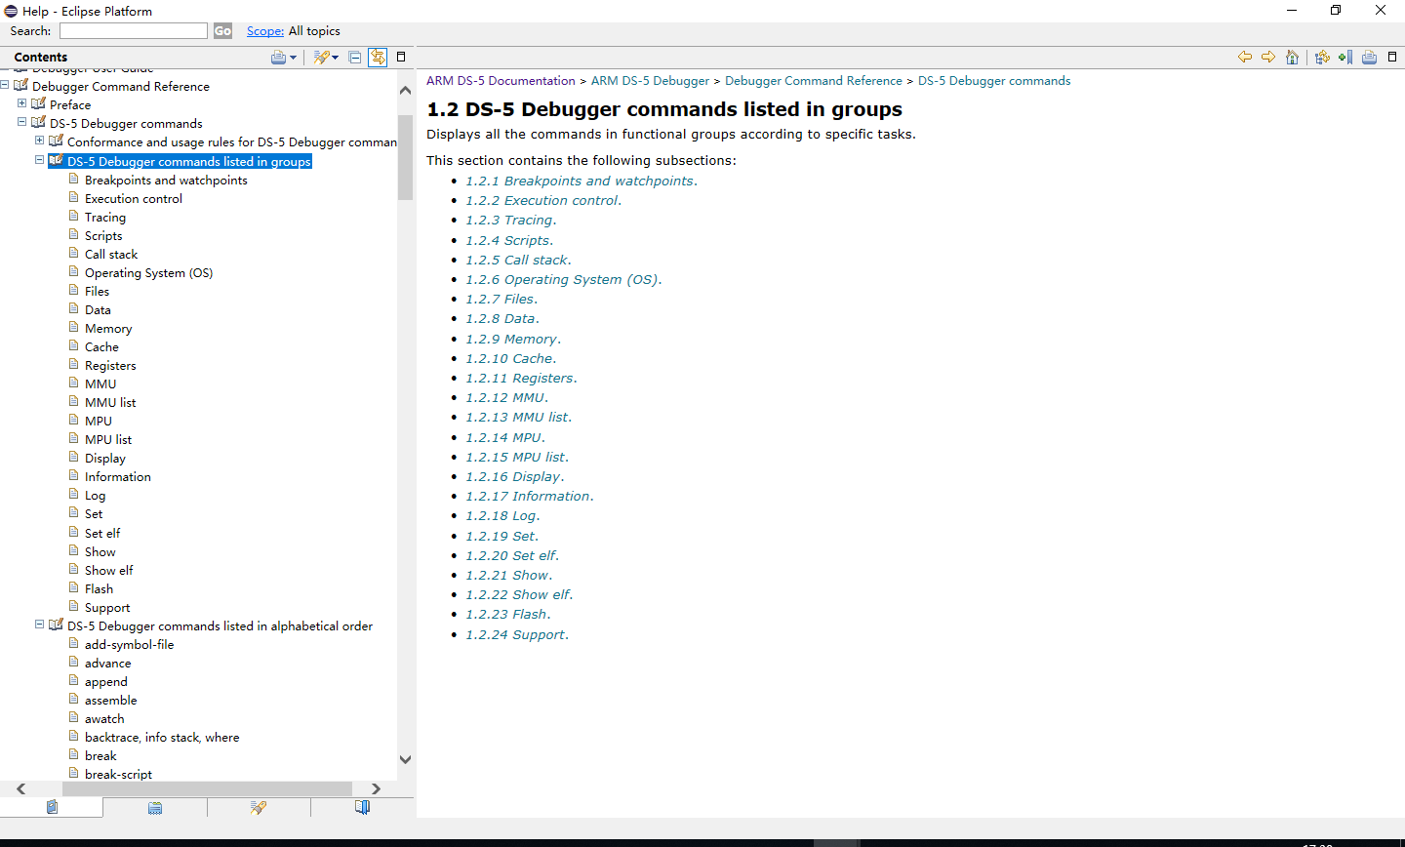
Task: Select Set elf topic in the tree
Action: (x=102, y=534)
